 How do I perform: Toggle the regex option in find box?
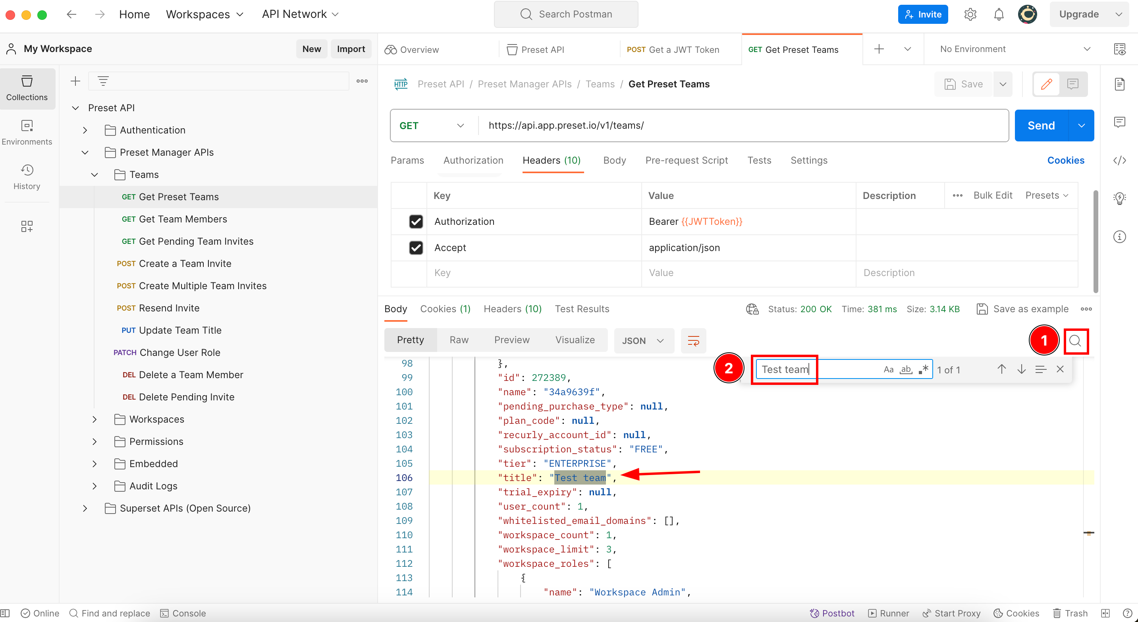pyautogui.click(x=923, y=369)
